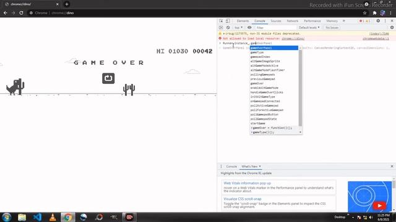
Task: Select gameOver autocomplete suggestion
Action: click(274, 83)
